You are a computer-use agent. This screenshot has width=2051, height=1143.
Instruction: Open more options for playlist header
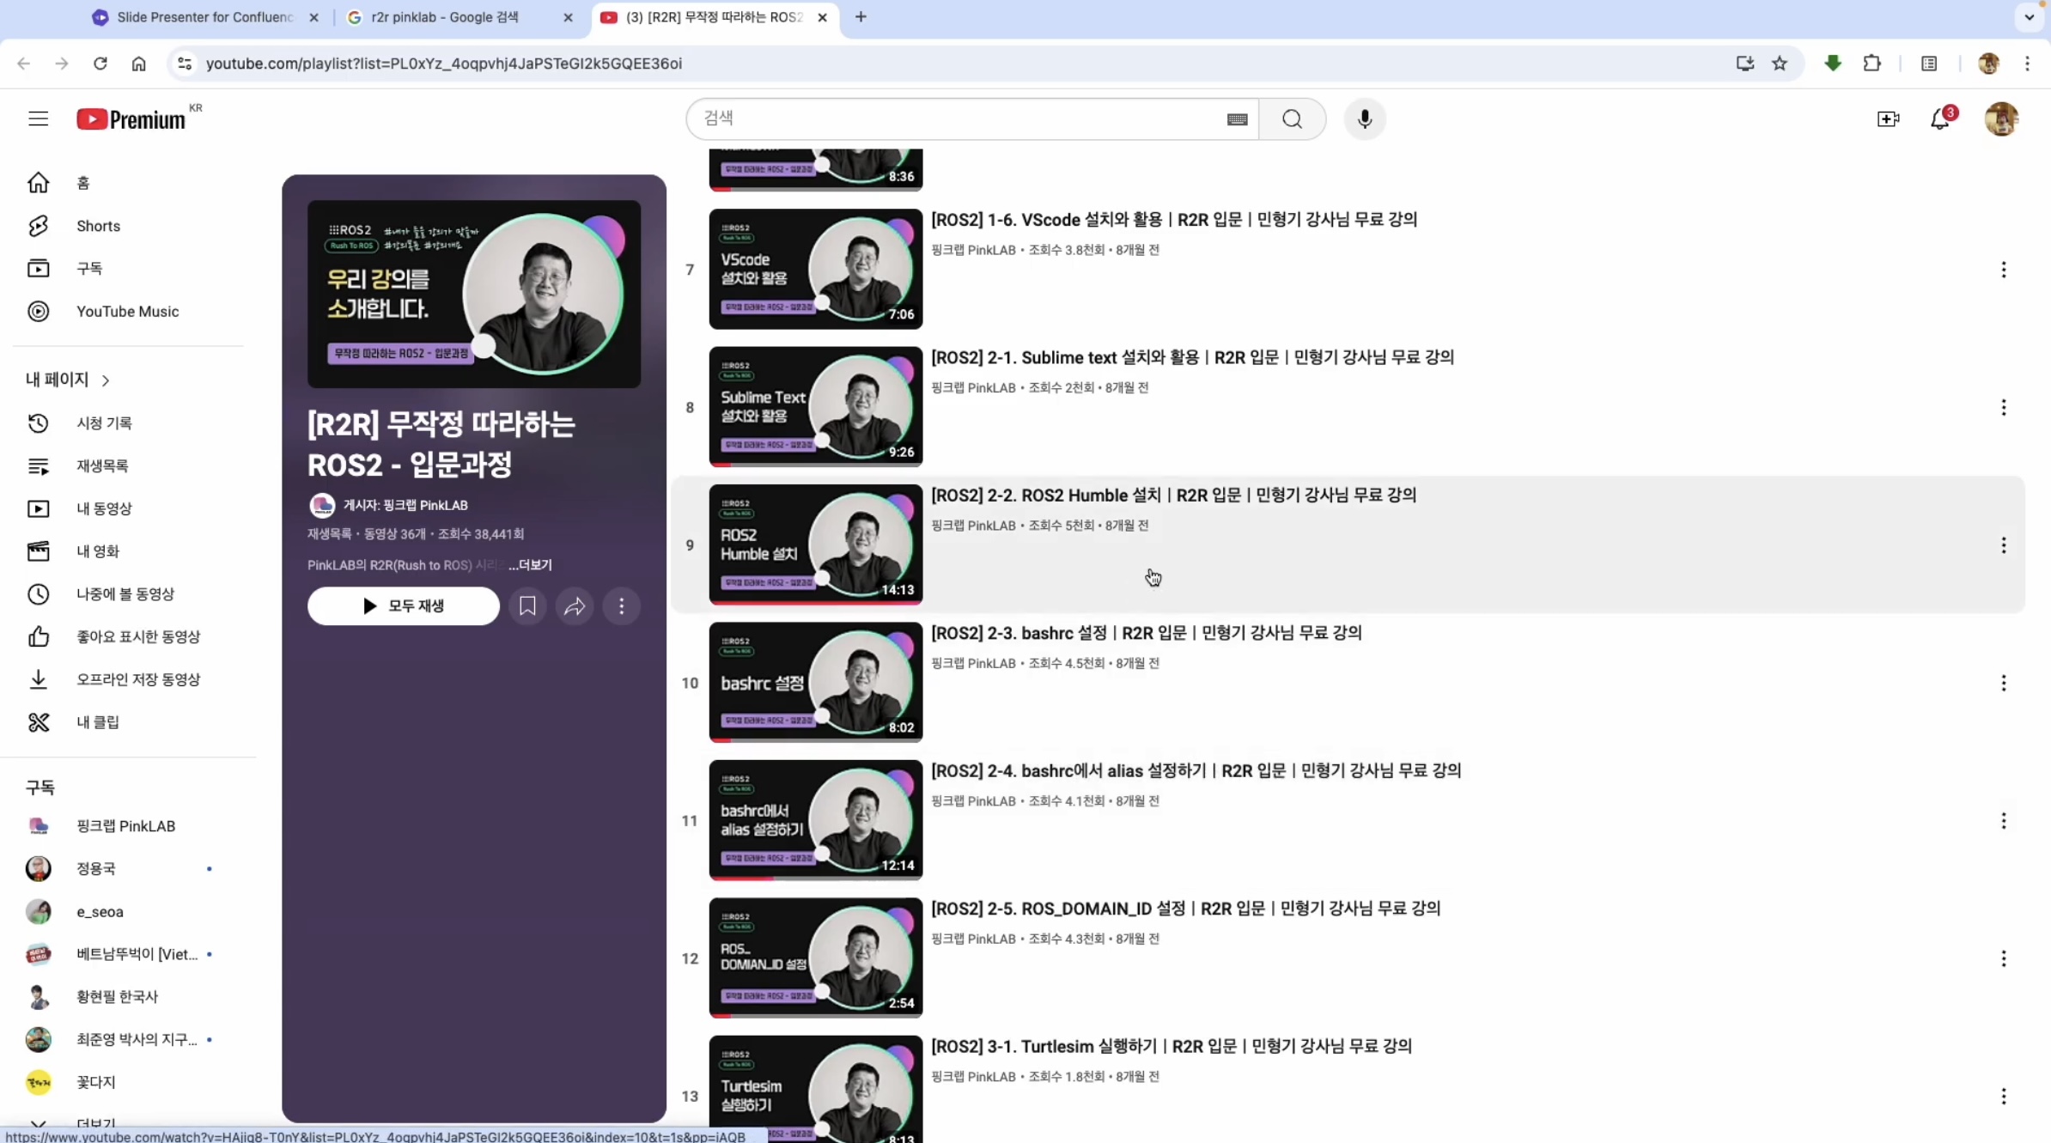tap(622, 606)
